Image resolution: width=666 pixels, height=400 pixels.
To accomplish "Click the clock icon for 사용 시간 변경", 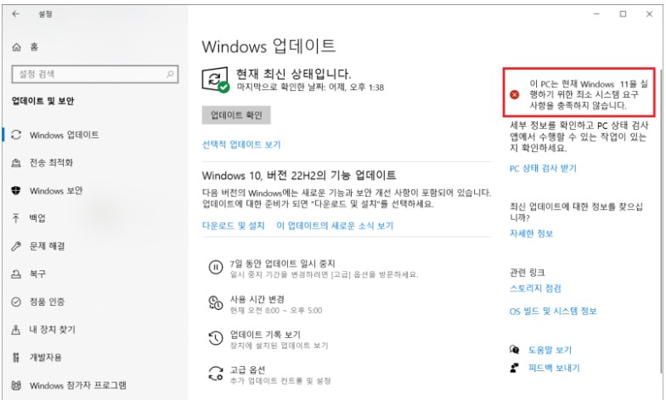I will coord(216,302).
